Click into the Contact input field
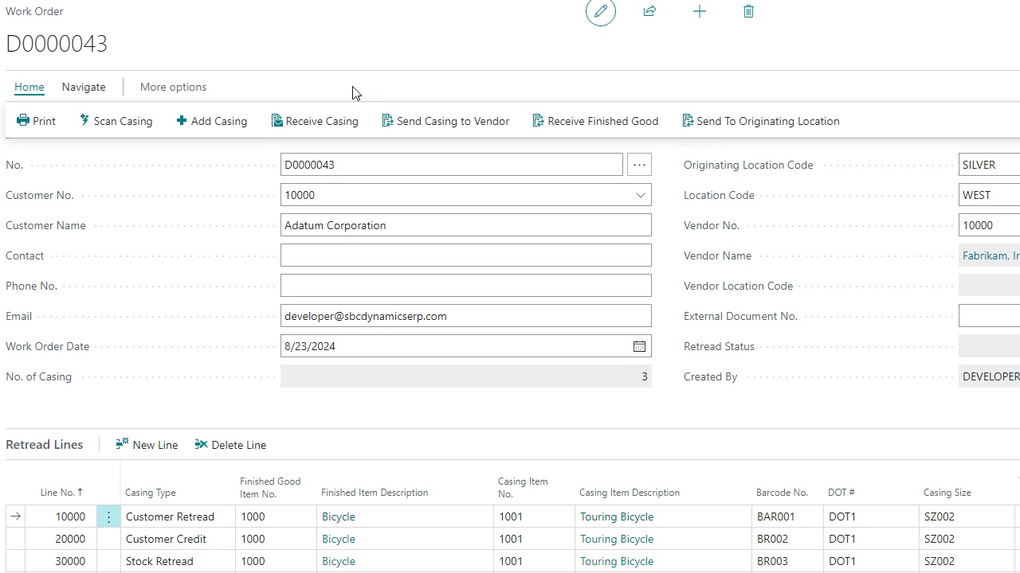The width and height of the screenshot is (1020, 573). 465,255
